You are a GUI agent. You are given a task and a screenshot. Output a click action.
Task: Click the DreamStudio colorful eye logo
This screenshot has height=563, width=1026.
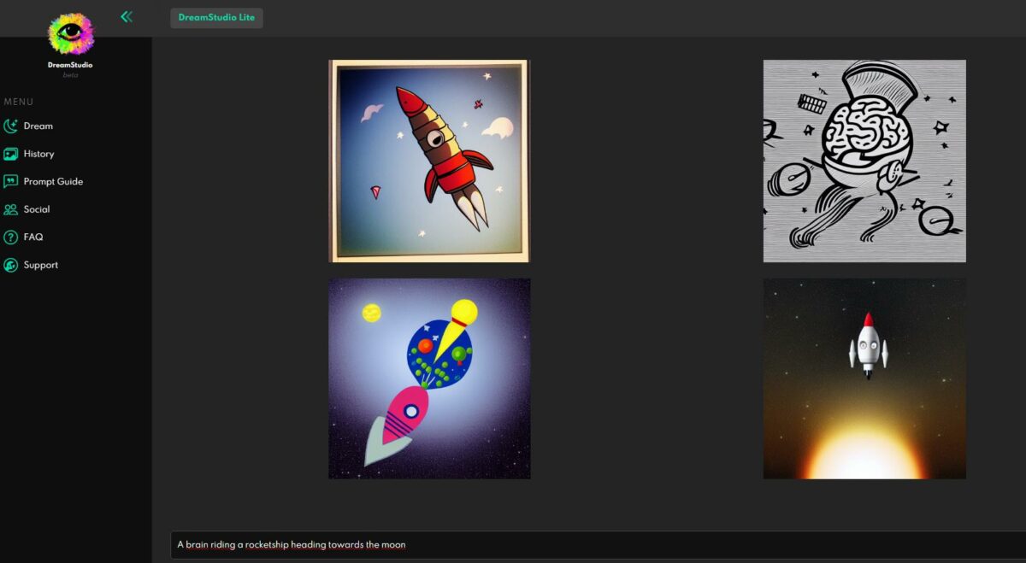tap(70, 34)
